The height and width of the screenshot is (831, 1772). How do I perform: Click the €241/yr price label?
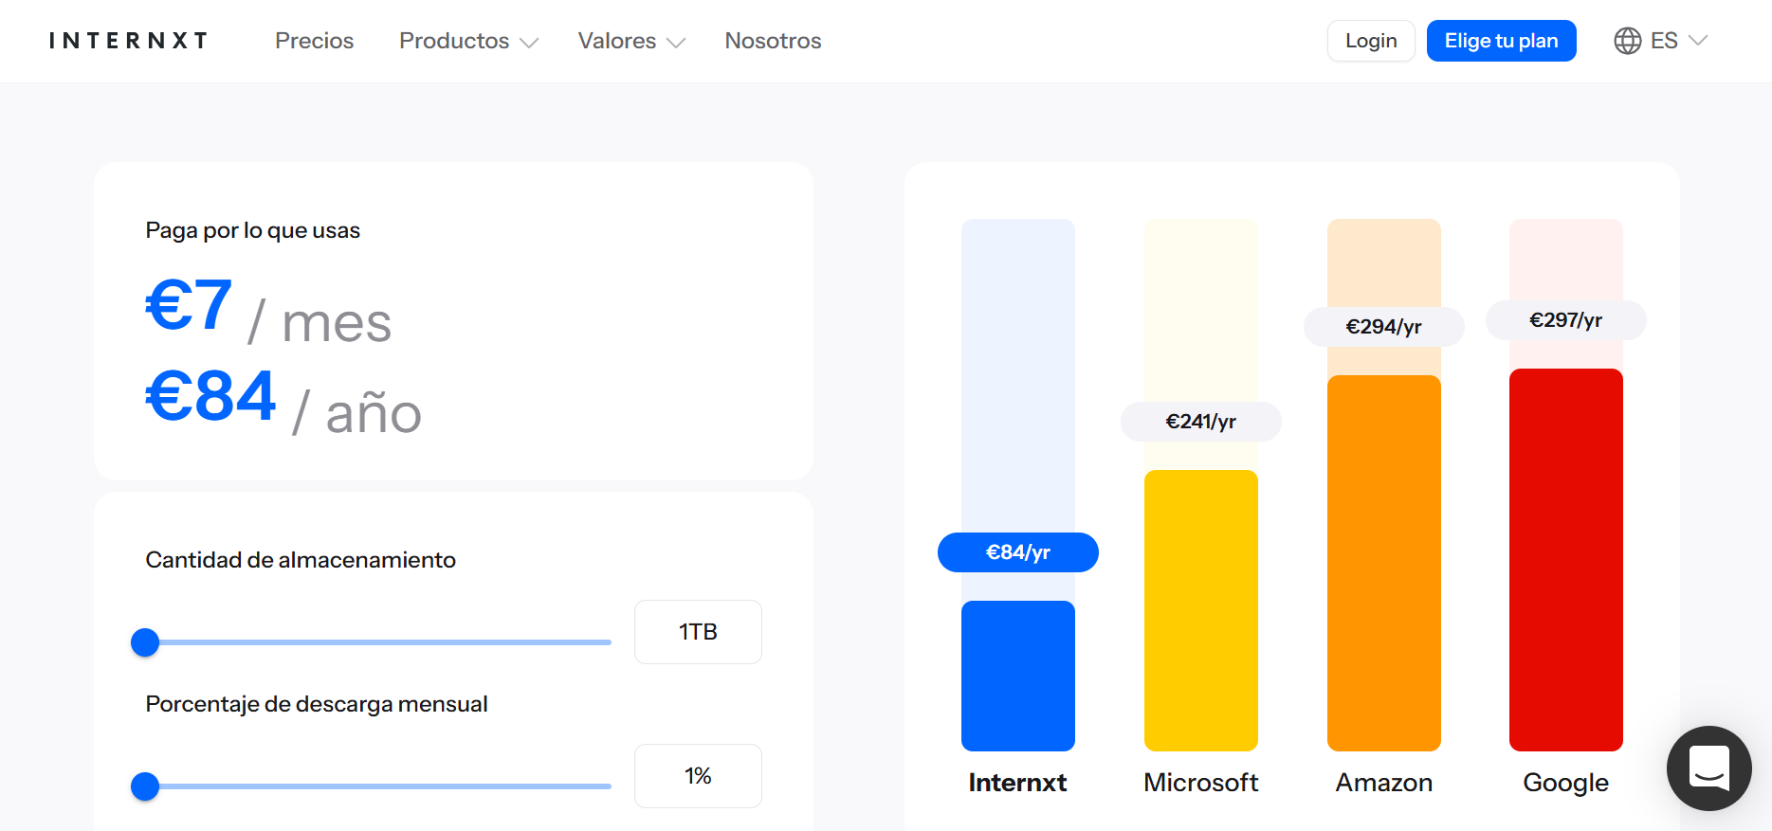[1200, 422]
